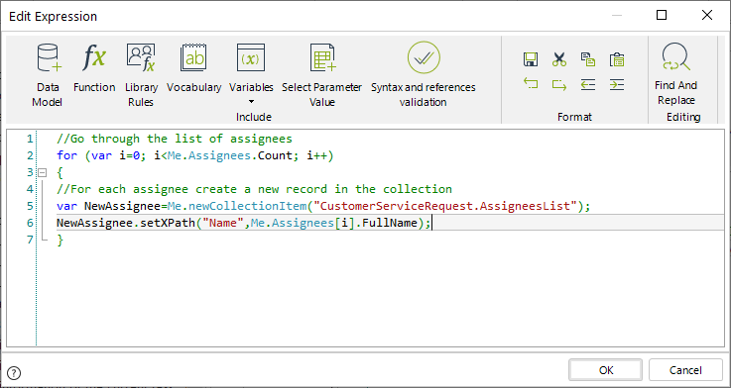The image size is (731, 388).
Task: Click line number 5 in the gutter
Action: [31, 206]
